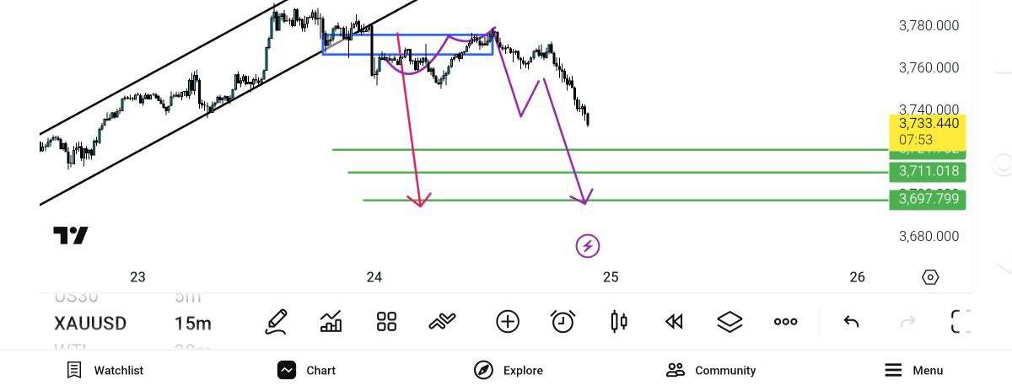Switch to the Watchlist tab

105,370
